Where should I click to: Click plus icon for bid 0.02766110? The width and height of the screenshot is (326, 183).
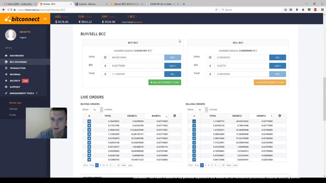(x=89, y=147)
